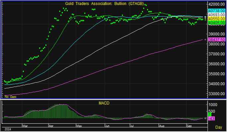The width and height of the screenshot is (227, 132).
Task: Click the 34000.00 price axis value
Action: tap(217, 84)
